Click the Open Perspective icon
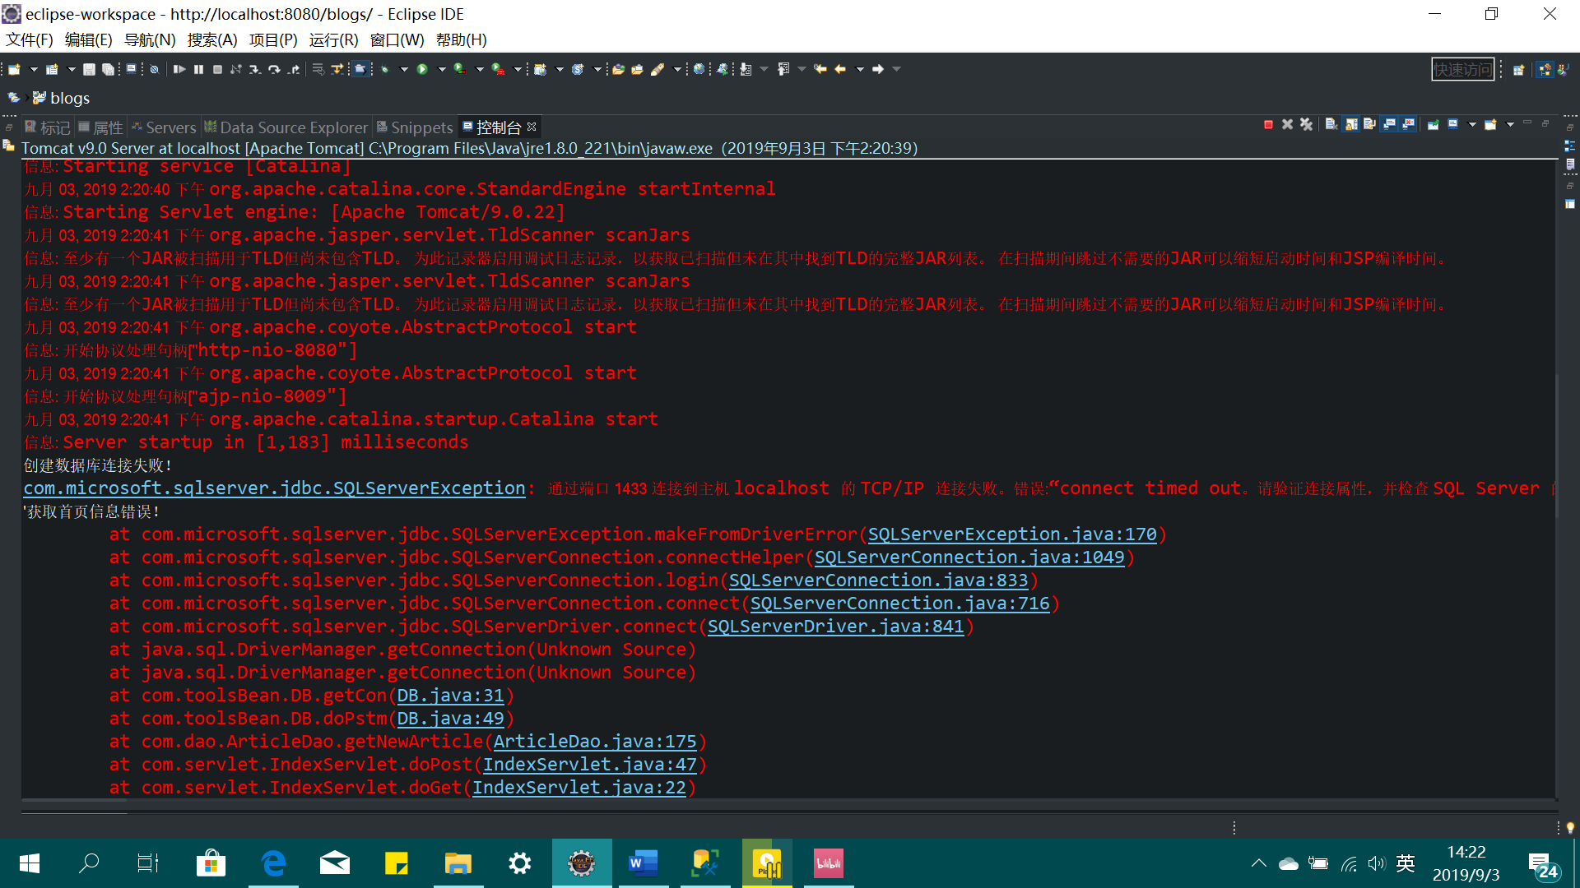The width and height of the screenshot is (1580, 888). click(1519, 70)
